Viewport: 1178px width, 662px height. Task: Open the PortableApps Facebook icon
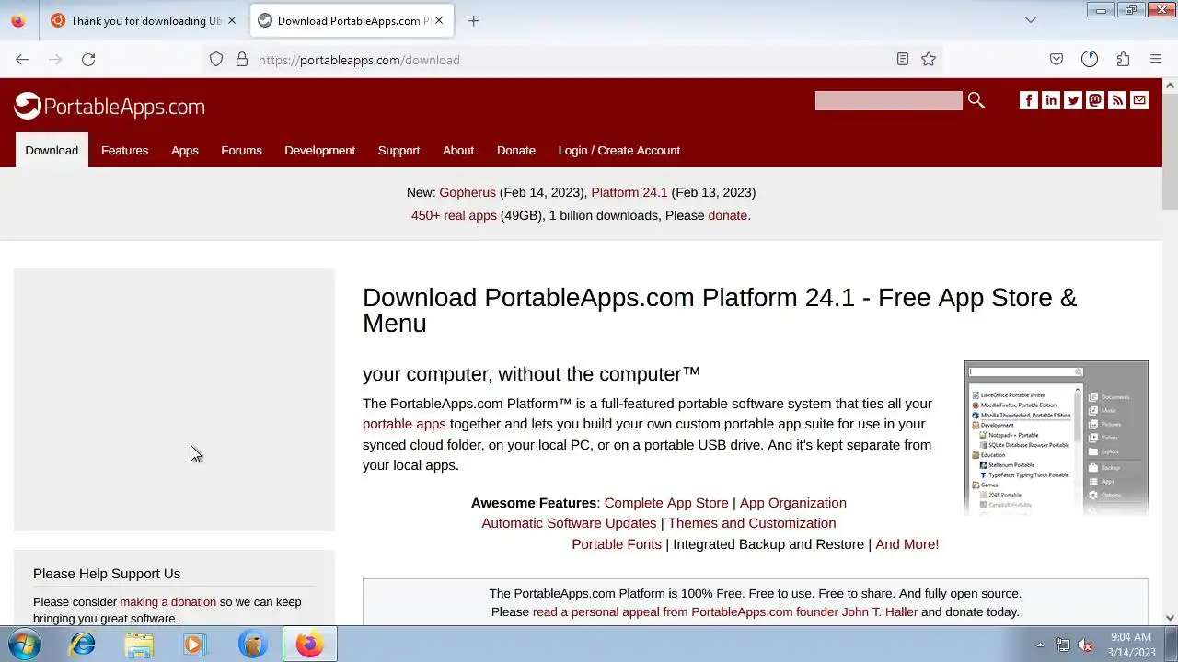coord(1029,100)
